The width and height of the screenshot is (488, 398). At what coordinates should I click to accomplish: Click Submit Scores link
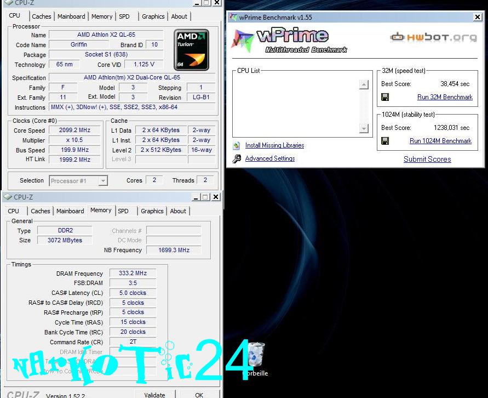427,160
